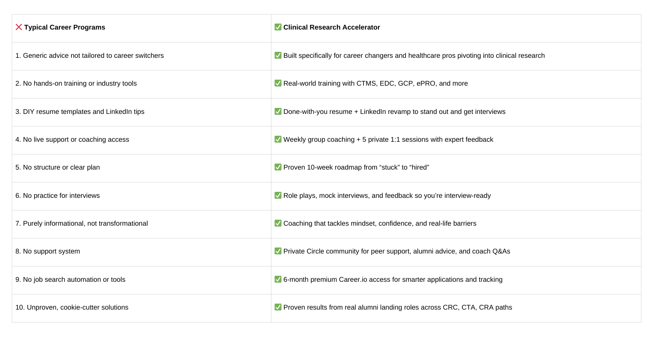Select "No live support or coaching access" item
This screenshot has width=655, height=340.
[72, 140]
